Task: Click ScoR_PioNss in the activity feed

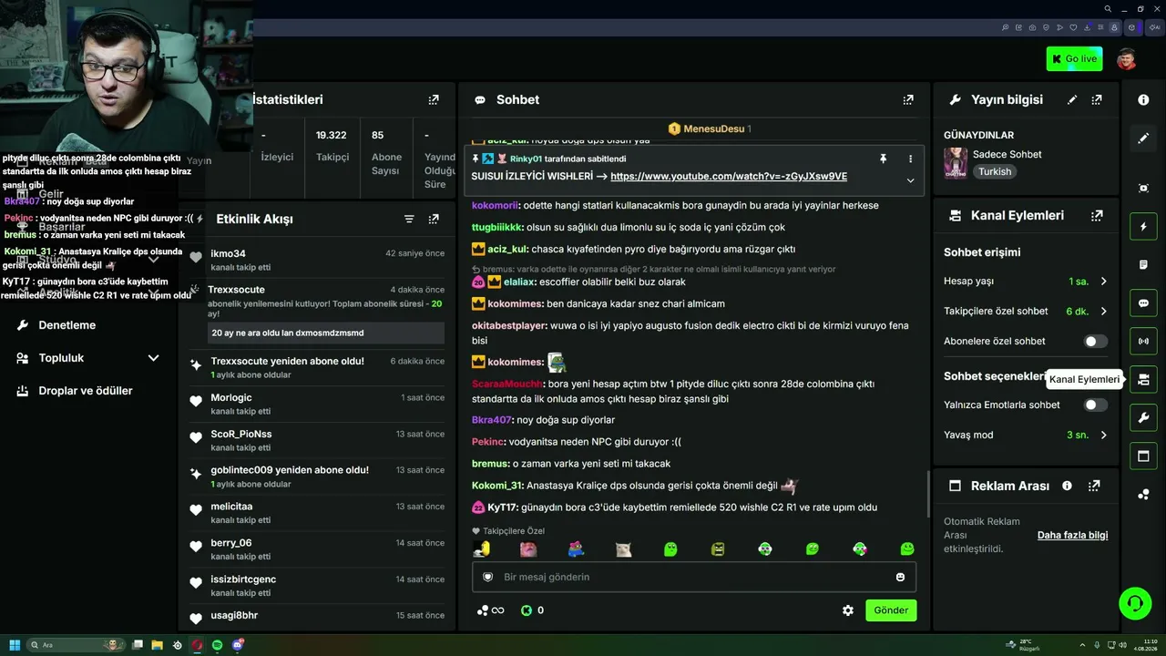Action: 241,434
